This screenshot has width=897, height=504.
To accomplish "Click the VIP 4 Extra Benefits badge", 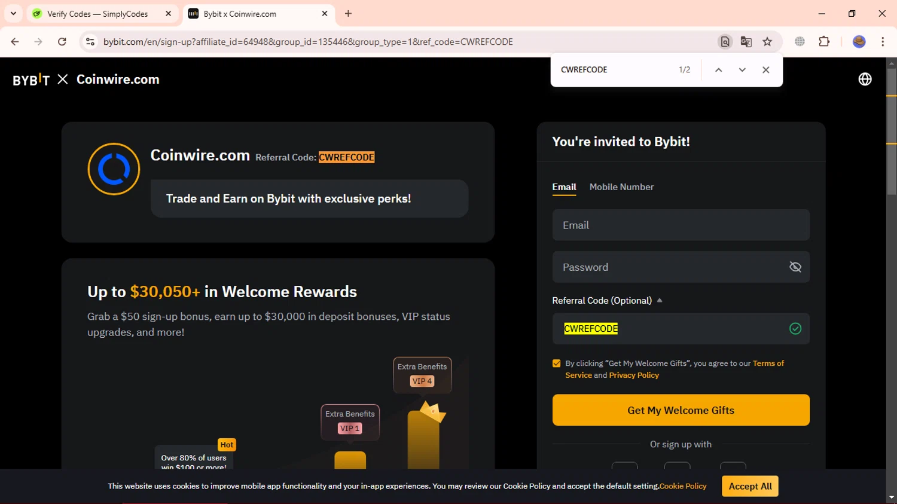I will [422, 375].
